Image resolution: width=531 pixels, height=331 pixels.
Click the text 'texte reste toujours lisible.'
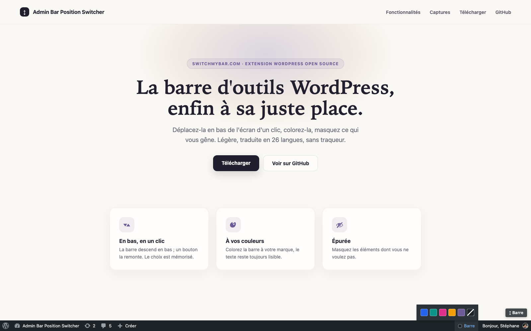254,257
